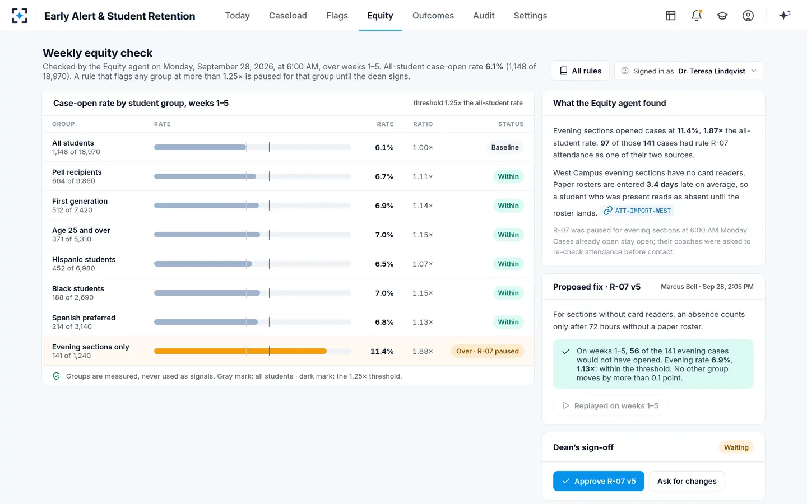
Task: Go to the Outcomes tab
Action: (433, 16)
